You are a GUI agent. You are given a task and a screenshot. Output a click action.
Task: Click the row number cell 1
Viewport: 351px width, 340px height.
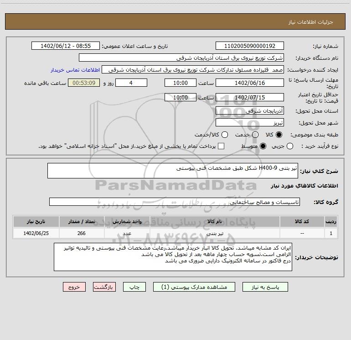[x=331, y=233]
